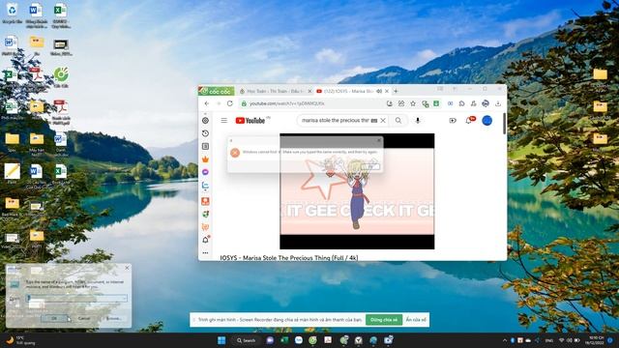
Task: Open the YouTube account avatar menu
Action: click(x=487, y=120)
